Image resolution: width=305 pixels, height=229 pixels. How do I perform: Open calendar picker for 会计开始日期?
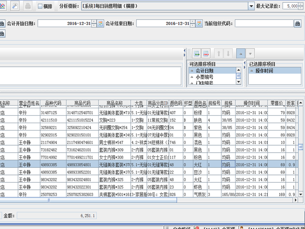tap(101, 24)
